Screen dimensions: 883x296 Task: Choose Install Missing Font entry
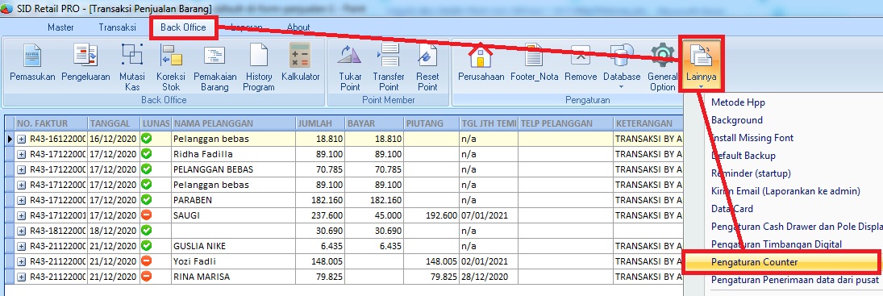point(752,138)
